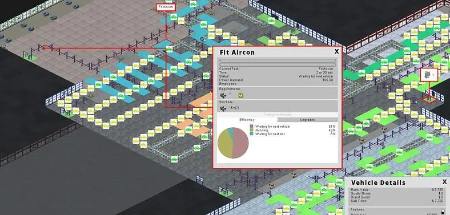Click the red-framed aircon resource icon on map

429,75
